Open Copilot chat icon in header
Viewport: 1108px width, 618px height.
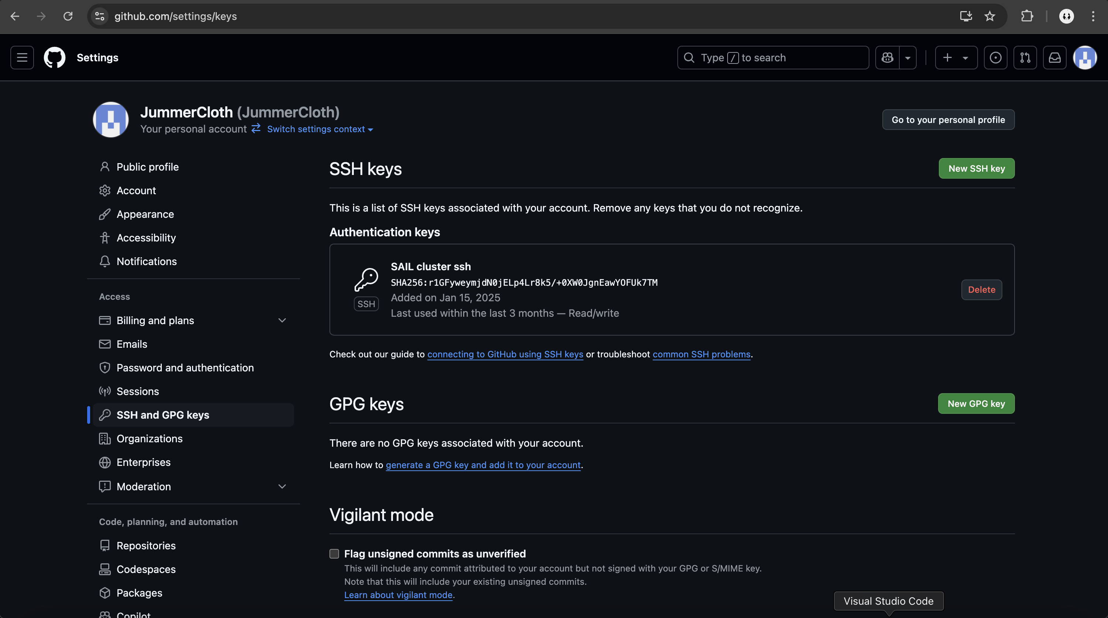pyautogui.click(x=888, y=58)
